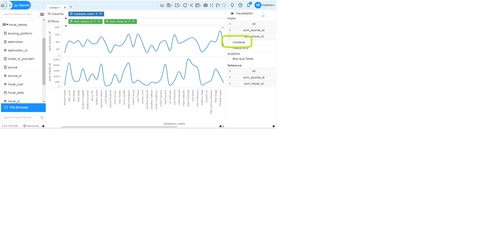The height and width of the screenshot is (246, 489).
Task: Select the source_id field
Action: pyautogui.click(x=14, y=76)
